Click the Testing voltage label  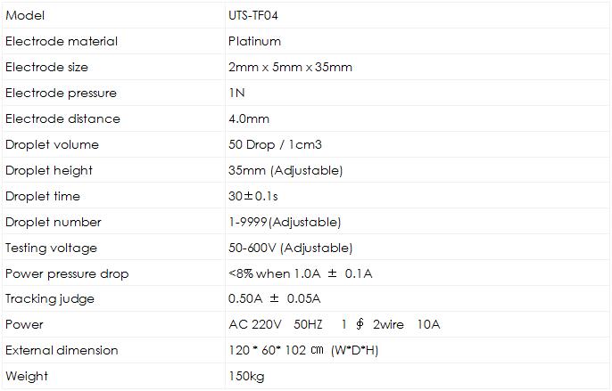(x=51, y=248)
